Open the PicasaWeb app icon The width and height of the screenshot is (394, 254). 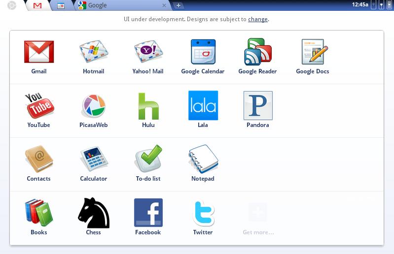pyautogui.click(x=94, y=106)
